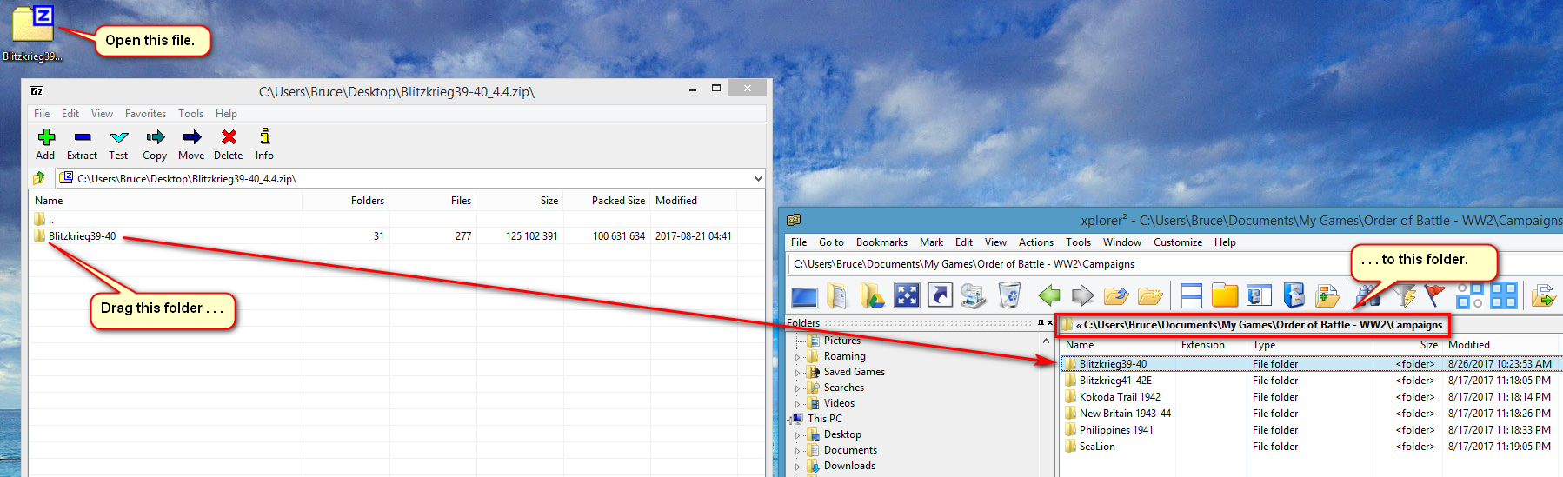Open the Favorites menu in 7-Zip
The height and width of the screenshot is (477, 1563).
coord(145,114)
